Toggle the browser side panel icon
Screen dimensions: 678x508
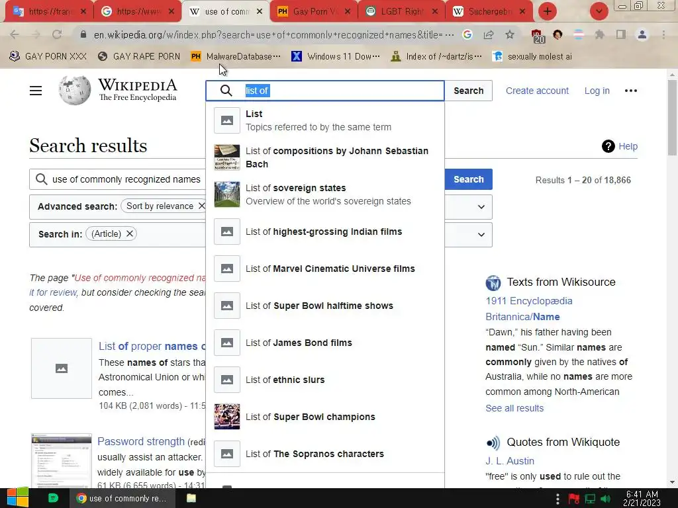tap(621, 34)
